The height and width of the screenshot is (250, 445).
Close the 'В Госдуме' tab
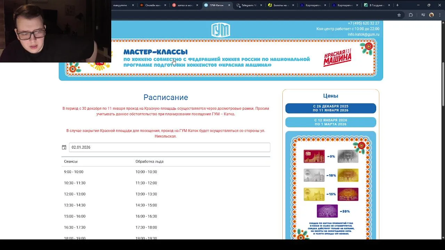[389, 5]
